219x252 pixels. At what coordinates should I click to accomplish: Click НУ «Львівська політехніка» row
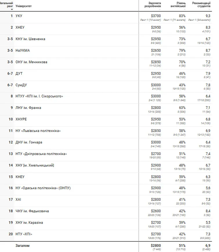[x=38, y=131]
